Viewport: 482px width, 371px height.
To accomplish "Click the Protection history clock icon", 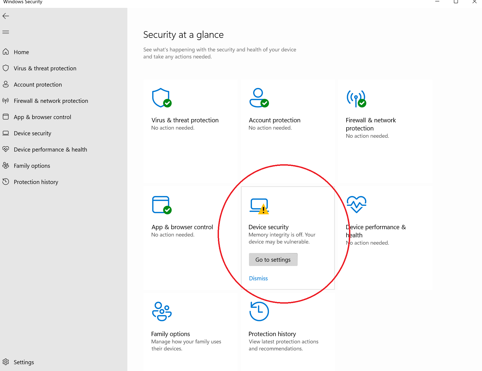I will click(x=259, y=311).
